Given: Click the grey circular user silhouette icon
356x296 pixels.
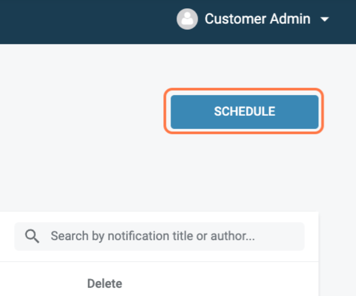Looking at the screenshot, I should [x=187, y=19].
